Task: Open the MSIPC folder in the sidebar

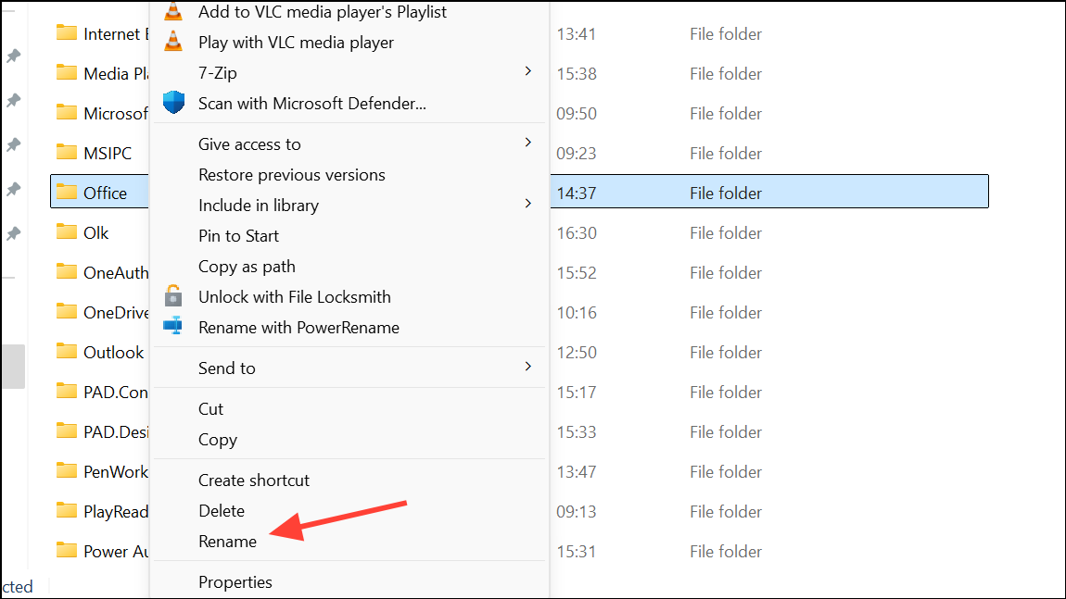Action: (107, 152)
